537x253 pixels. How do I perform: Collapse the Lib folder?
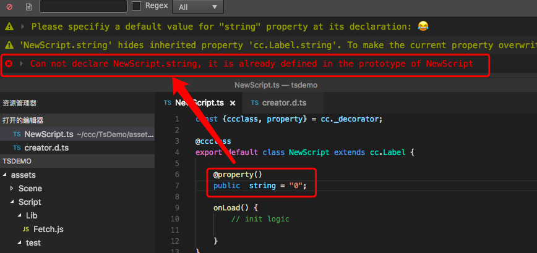pos(20,216)
